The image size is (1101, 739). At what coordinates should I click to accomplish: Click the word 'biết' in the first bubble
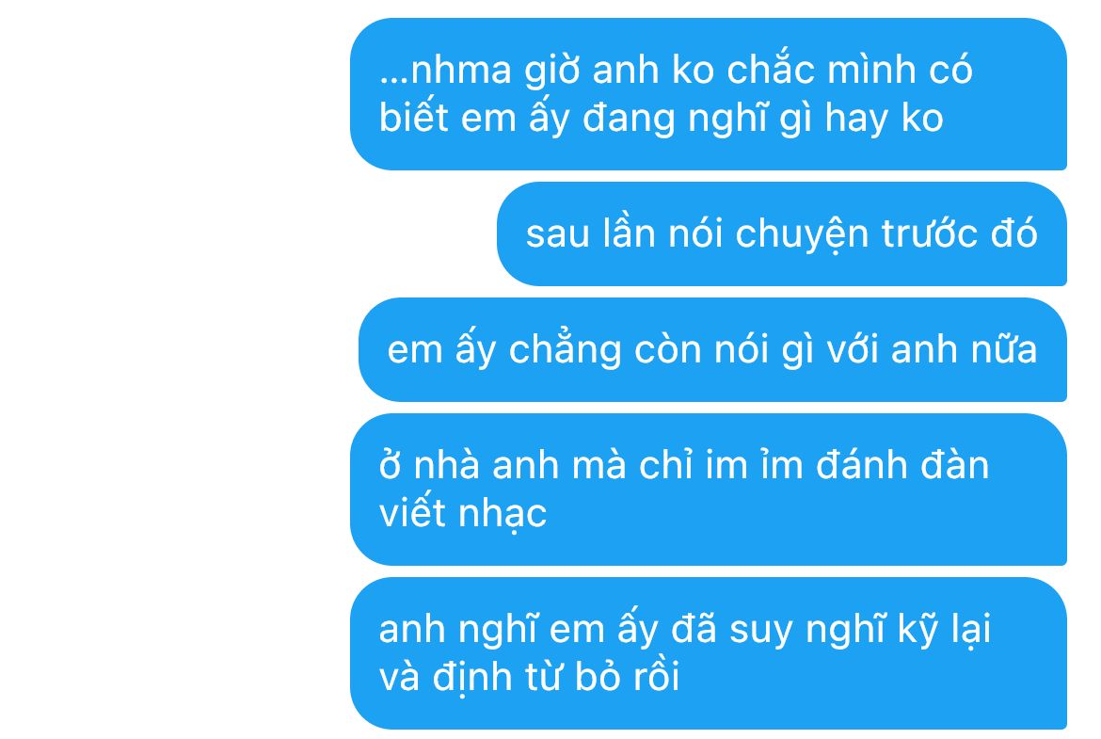click(413, 117)
